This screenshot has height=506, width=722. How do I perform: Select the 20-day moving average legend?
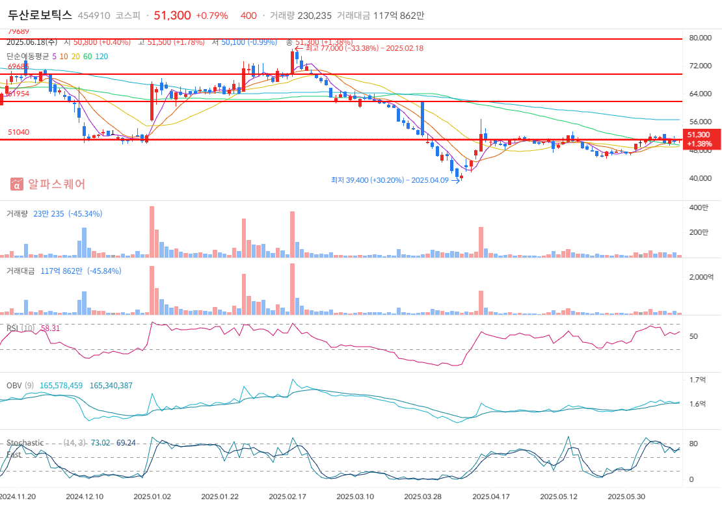(x=75, y=57)
